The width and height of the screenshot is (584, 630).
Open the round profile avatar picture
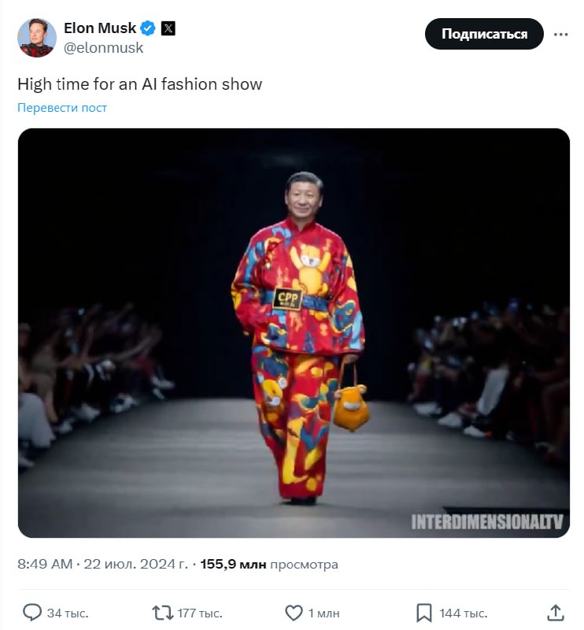click(x=37, y=37)
